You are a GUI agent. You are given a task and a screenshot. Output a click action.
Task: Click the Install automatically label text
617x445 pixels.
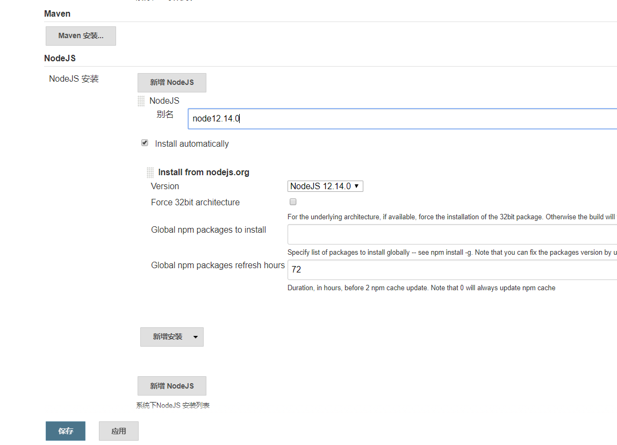[192, 144]
